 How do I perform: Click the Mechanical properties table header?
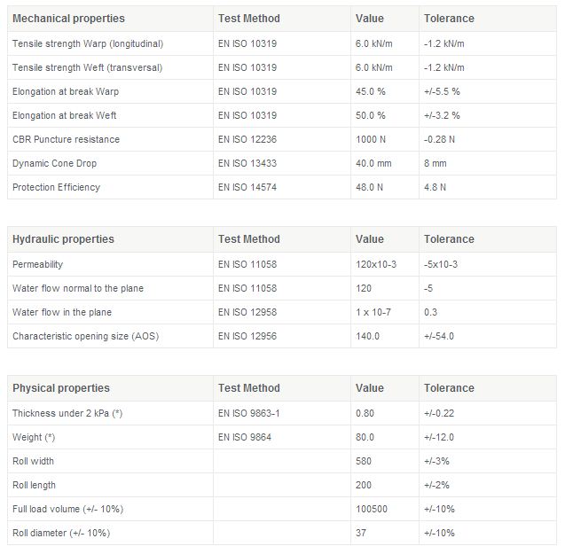68,19
